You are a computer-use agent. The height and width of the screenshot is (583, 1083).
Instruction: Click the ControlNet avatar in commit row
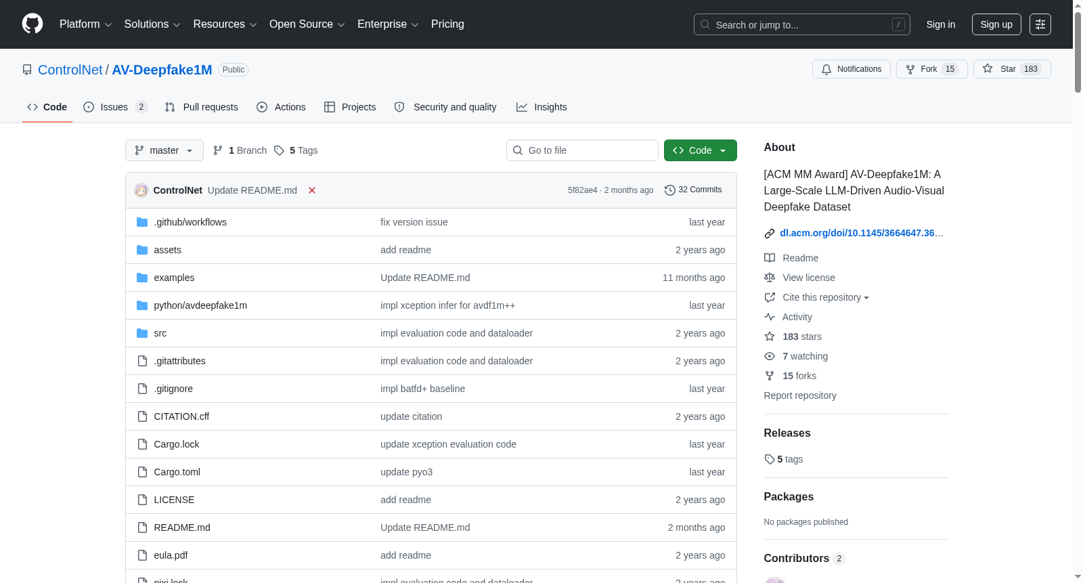pos(141,190)
